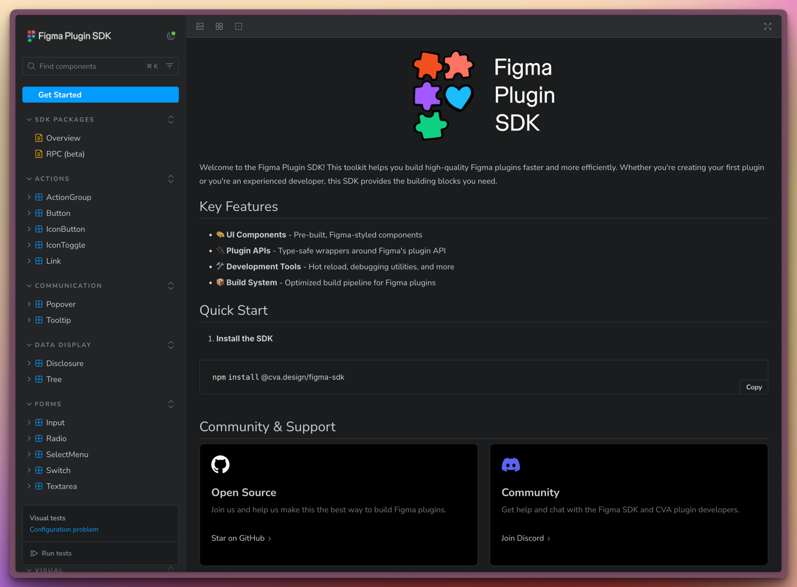Click the Tree component icon
The image size is (797, 587).
coord(39,380)
